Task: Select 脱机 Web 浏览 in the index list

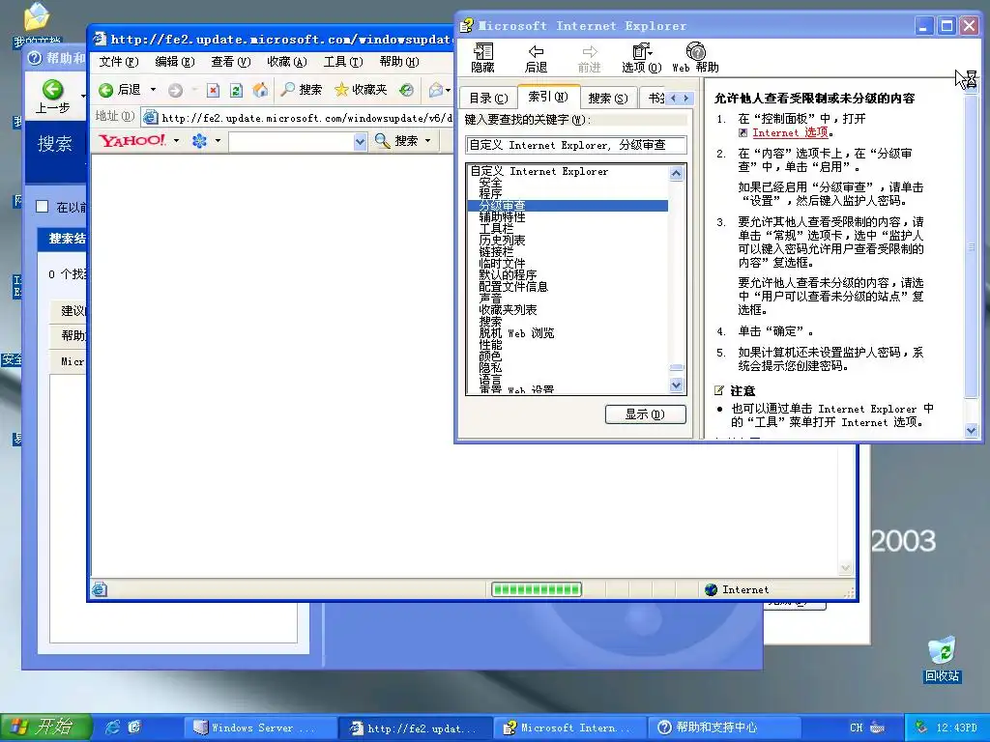Action: coord(516,333)
